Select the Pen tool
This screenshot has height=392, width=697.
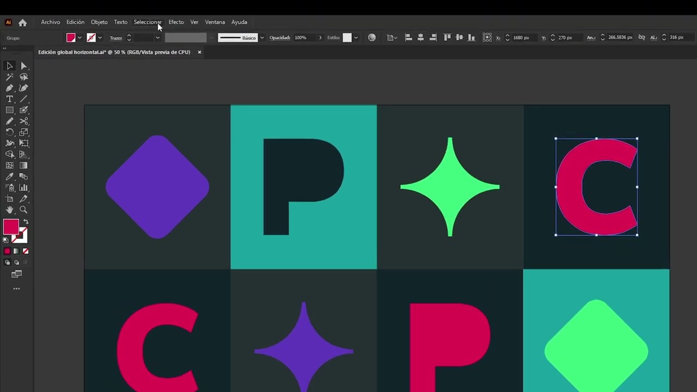pos(10,88)
